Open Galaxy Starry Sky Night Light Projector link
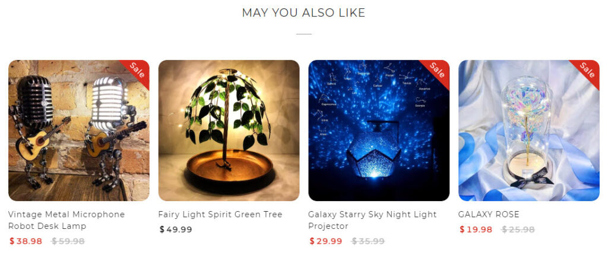 coord(372,220)
